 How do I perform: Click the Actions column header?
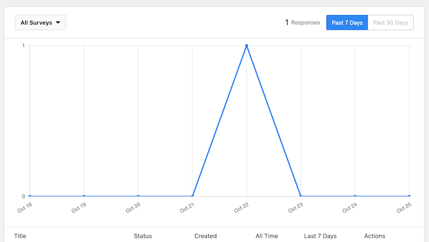click(375, 236)
